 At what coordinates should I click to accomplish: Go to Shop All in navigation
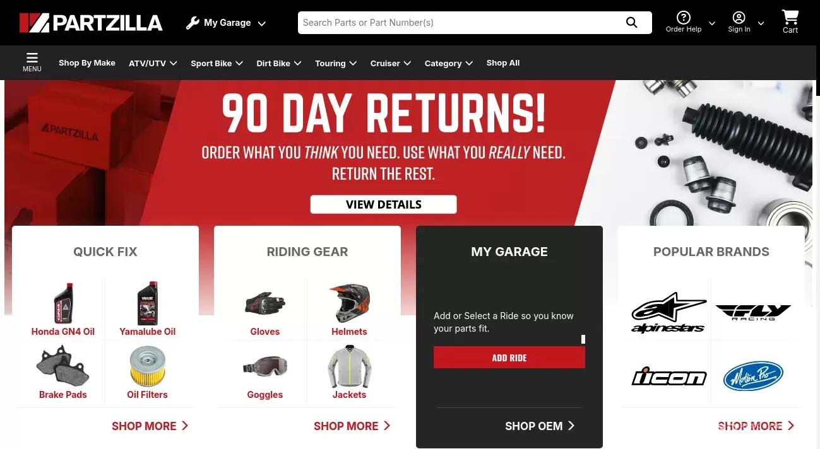(503, 63)
